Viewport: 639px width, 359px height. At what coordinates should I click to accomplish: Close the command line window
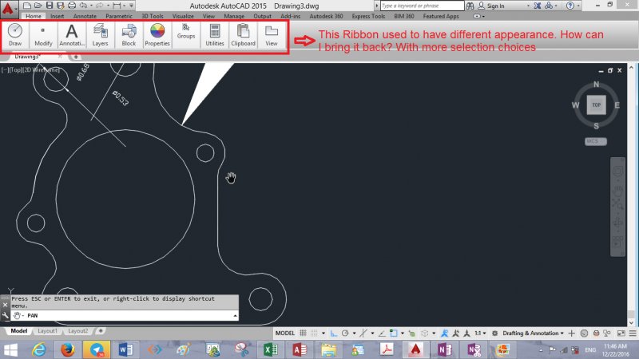click(5, 305)
